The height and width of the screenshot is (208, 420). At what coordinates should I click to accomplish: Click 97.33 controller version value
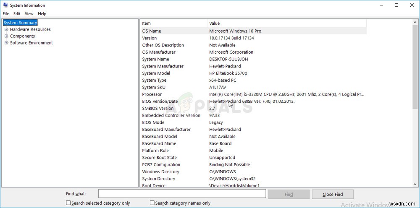click(x=215, y=115)
